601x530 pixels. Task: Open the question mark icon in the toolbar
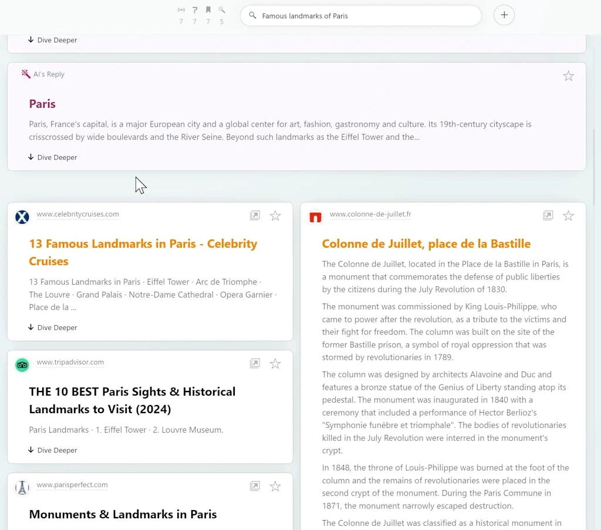(x=194, y=11)
